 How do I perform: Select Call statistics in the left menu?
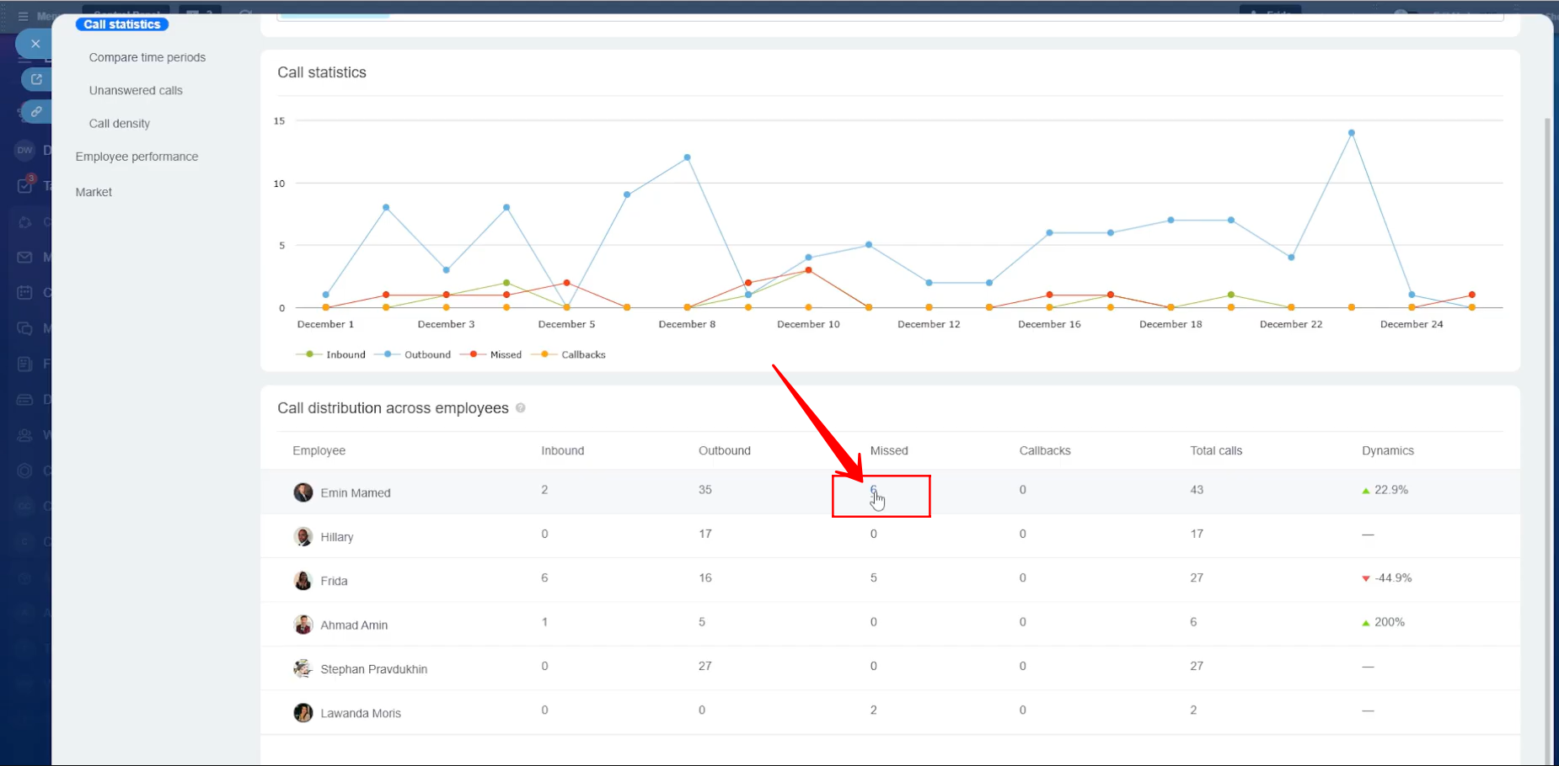pos(122,24)
